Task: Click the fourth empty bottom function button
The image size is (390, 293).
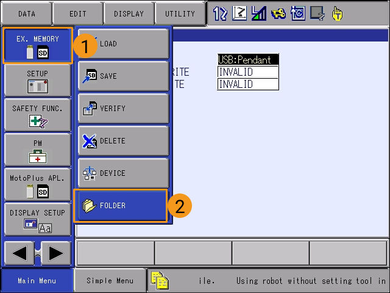Action: coord(348,253)
